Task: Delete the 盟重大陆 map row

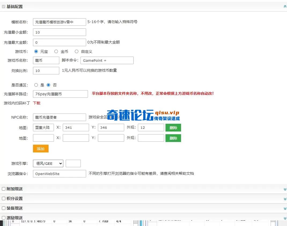Action: (x=173, y=128)
